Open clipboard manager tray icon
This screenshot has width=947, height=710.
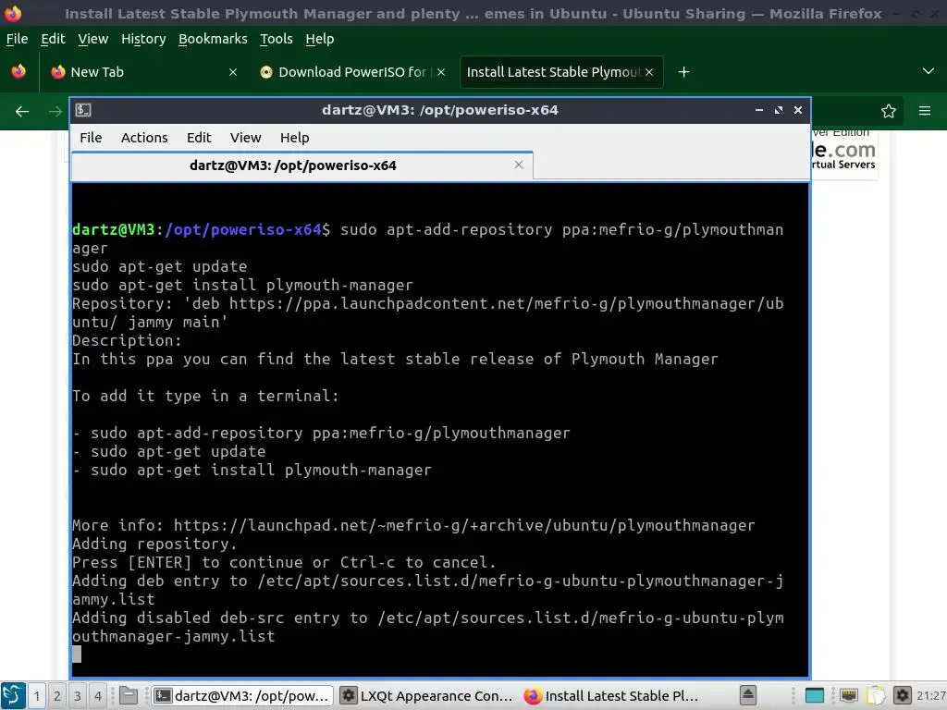[876, 695]
